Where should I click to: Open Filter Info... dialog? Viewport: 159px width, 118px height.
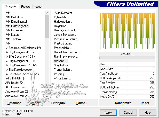coord(59,103)
